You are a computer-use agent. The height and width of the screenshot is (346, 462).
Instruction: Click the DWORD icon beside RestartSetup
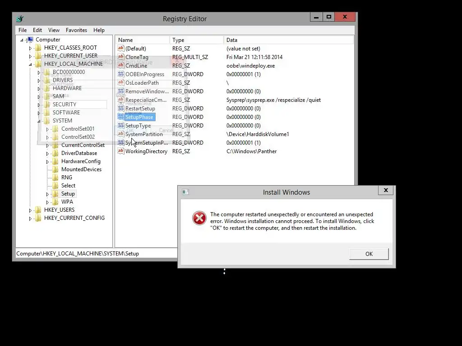coord(121,108)
